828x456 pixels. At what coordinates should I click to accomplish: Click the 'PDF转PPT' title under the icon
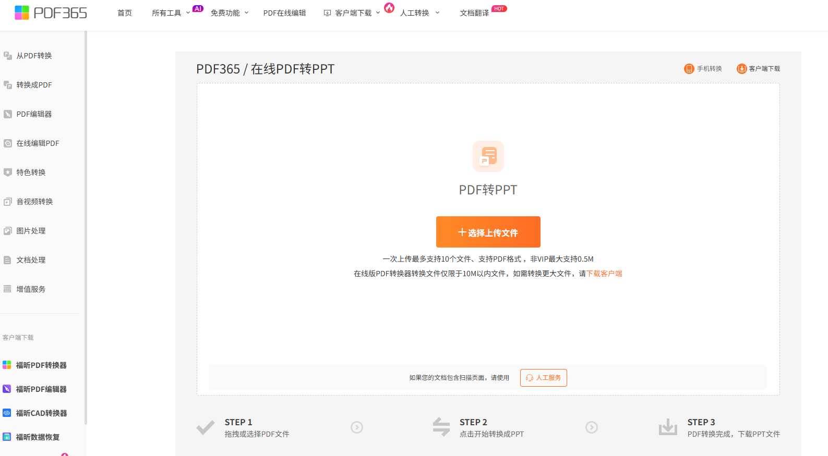coord(488,190)
